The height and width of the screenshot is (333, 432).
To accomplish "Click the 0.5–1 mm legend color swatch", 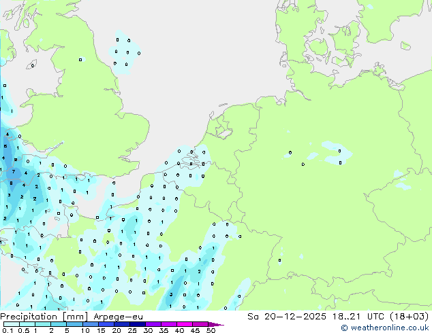I will [x=27, y=324].
